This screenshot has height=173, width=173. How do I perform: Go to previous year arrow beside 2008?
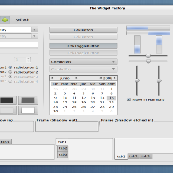tap(100, 78)
